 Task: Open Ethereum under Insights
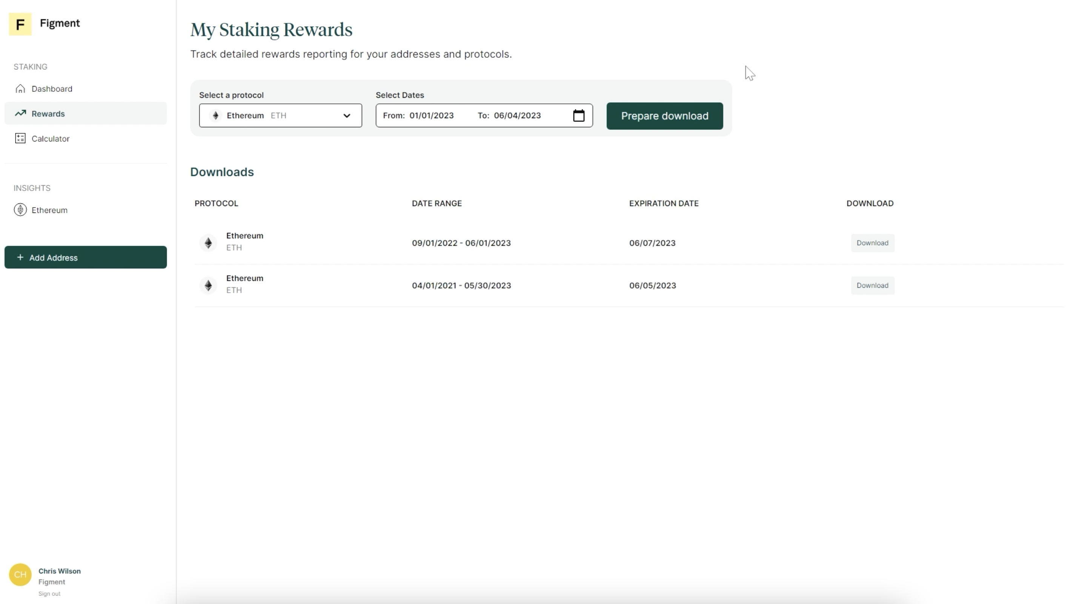click(x=86, y=210)
